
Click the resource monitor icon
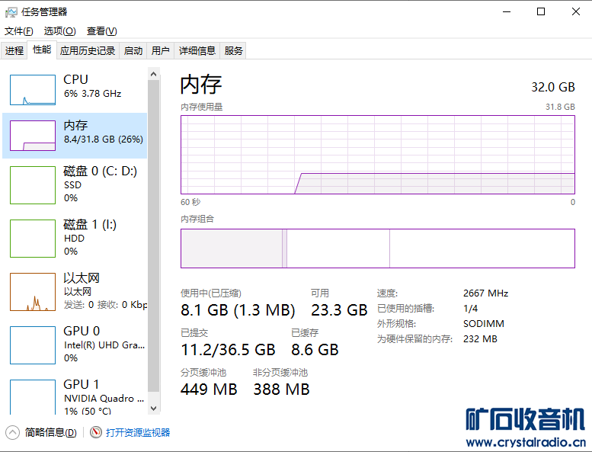96,432
